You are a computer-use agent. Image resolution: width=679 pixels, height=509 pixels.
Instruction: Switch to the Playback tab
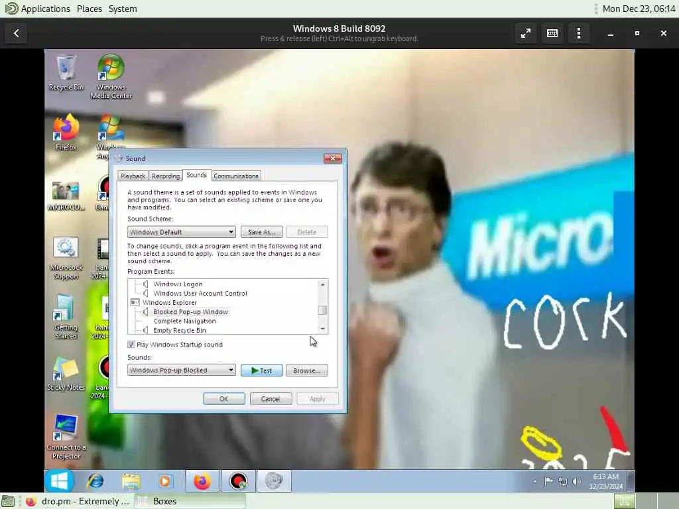click(x=133, y=176)
